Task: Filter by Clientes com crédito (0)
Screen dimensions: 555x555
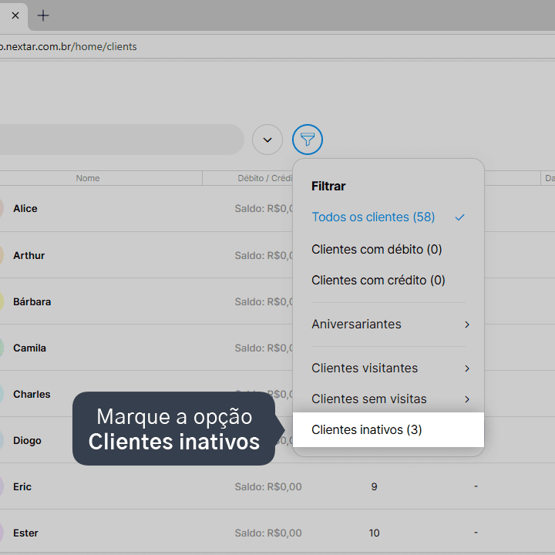Action: point(378,280)
